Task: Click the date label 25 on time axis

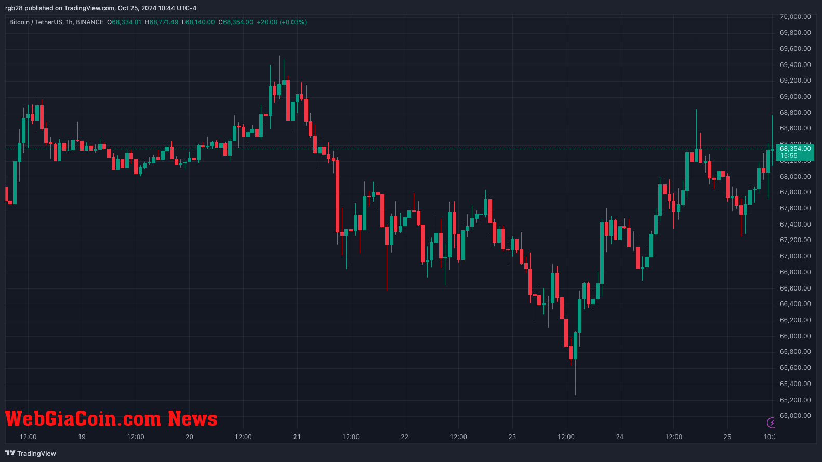Action: 727,437
